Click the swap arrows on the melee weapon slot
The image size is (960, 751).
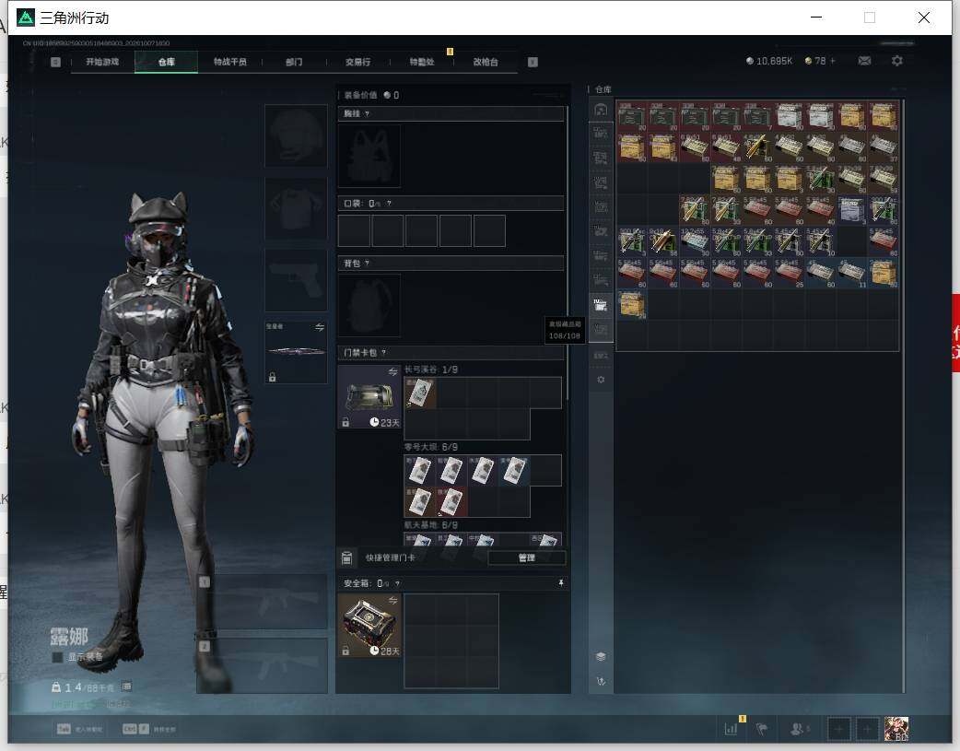[x=320, y=327]
